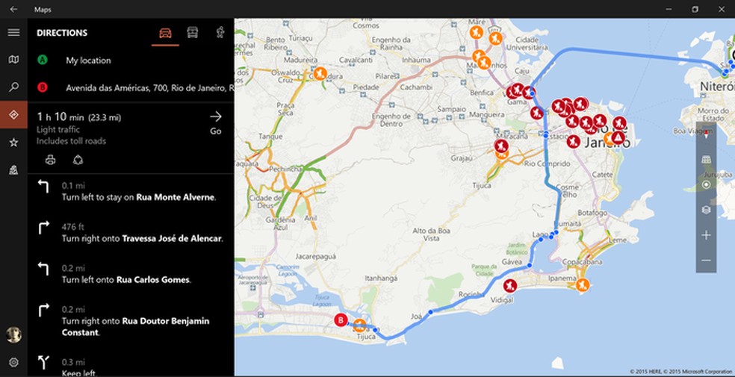Switch to Transit bus tab

[x=192, y=32]
